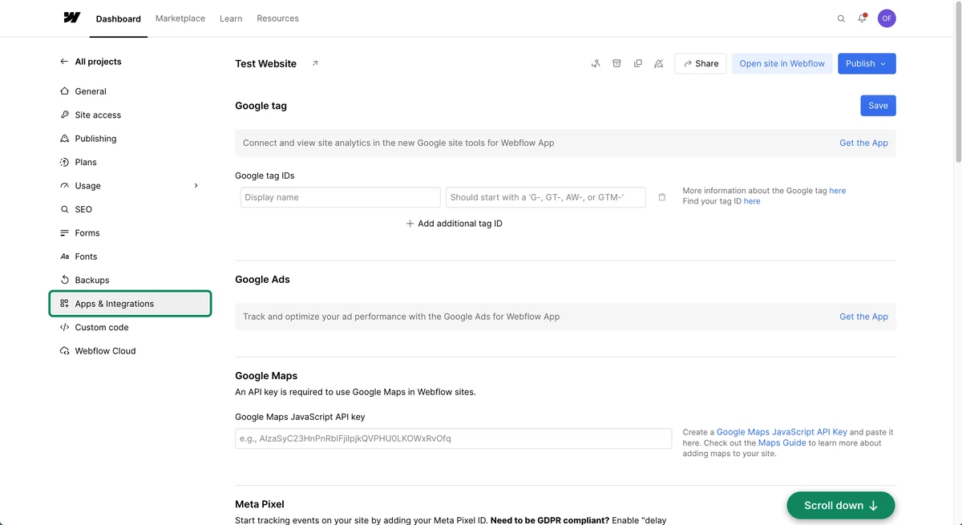Expand the Usage submenu chevron
The height and width of the screenshot is (525, 962).
(196, 186)
